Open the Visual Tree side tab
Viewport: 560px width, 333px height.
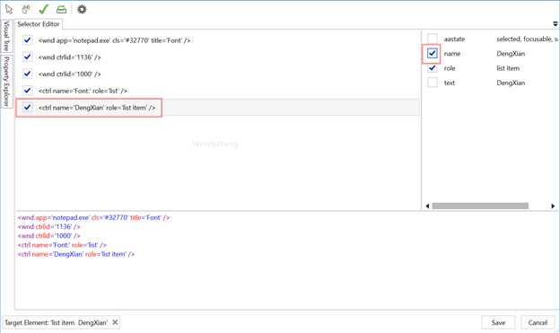[x=6, y=36]
